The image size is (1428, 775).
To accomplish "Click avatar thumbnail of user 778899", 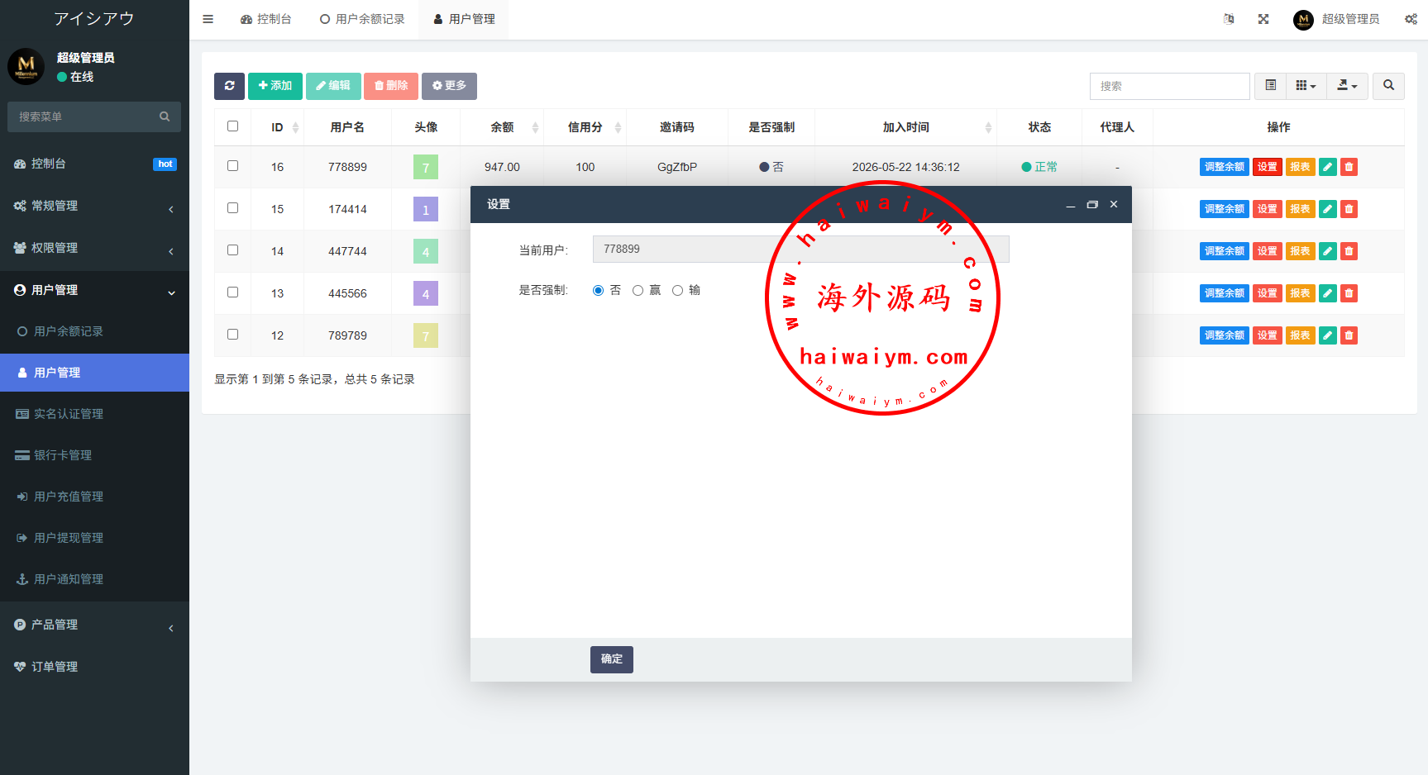I will pyautogui.click(x=426, y=167).
